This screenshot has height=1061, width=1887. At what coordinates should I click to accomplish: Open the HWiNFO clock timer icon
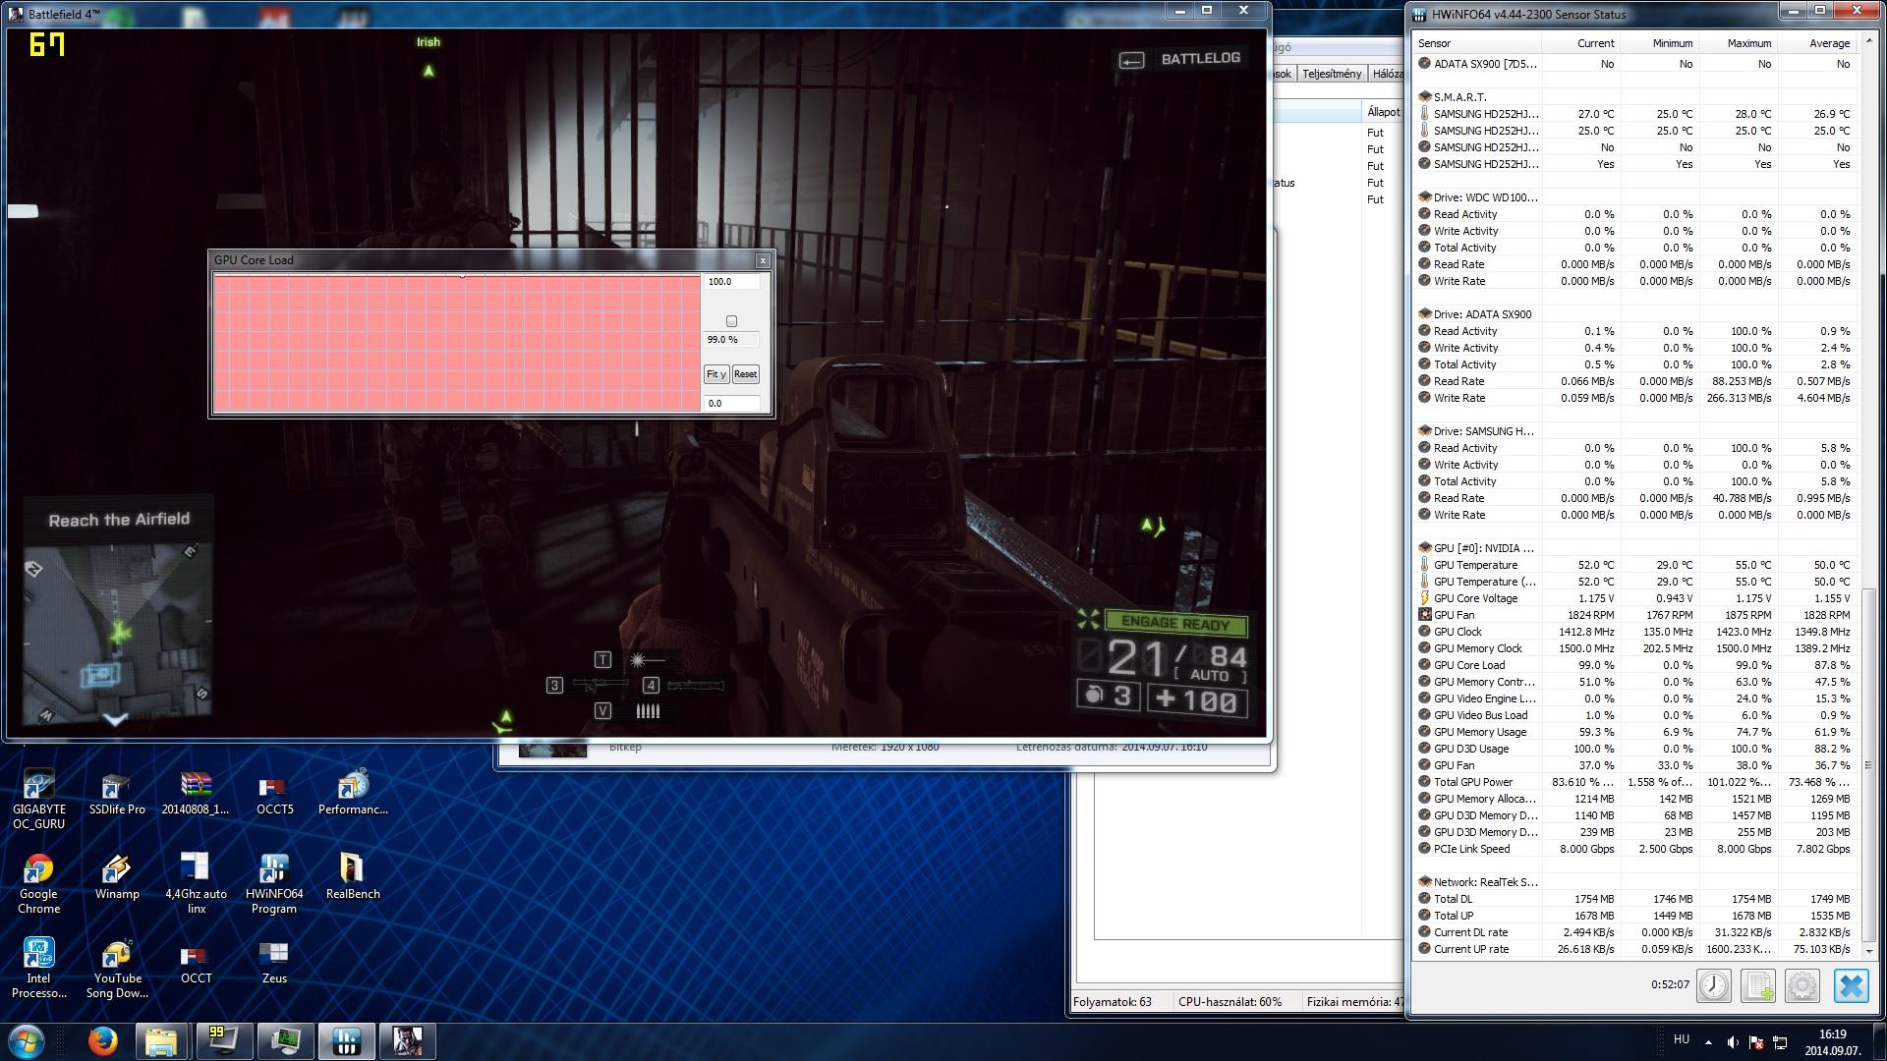(1714, 985)
